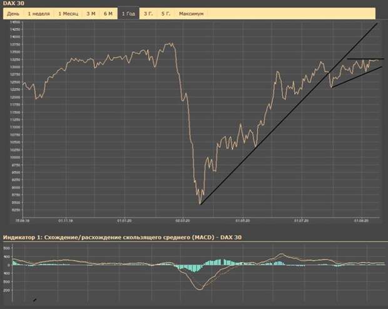Click the 13000 price axis label
This screenshot has width=388, height=309.
(15, 67)
